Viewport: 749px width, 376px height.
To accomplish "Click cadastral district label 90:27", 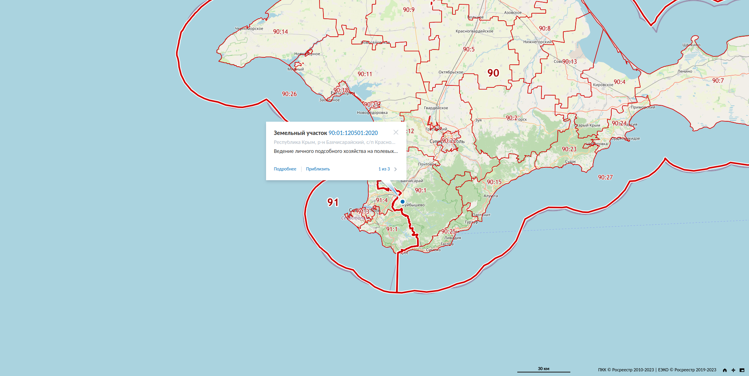I will point(605,177).
